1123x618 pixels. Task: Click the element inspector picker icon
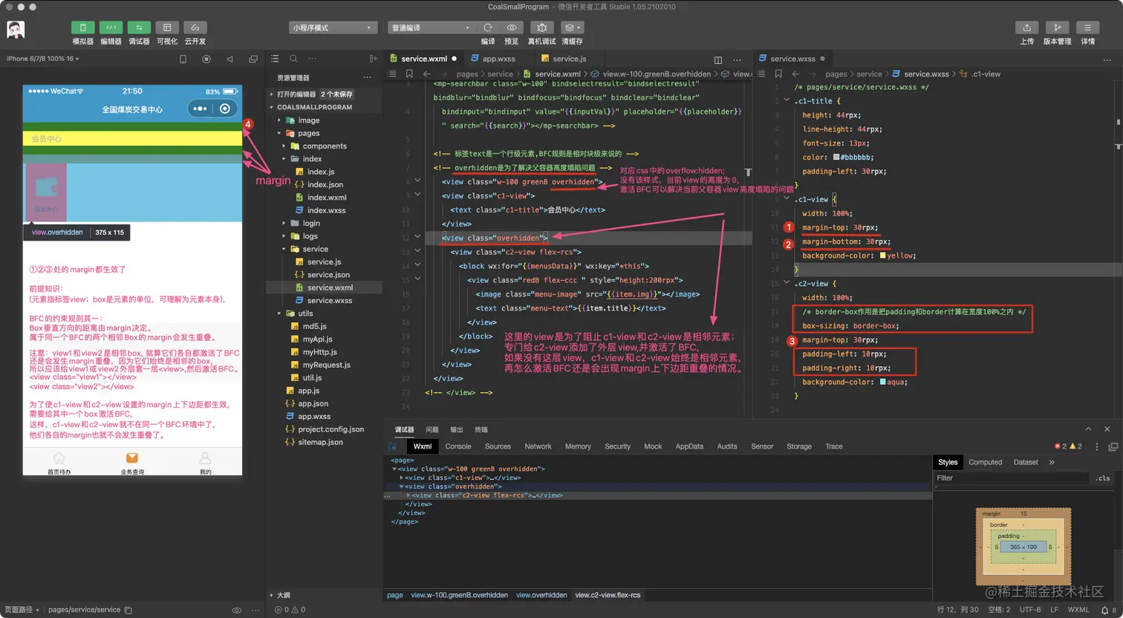[393, 446]
